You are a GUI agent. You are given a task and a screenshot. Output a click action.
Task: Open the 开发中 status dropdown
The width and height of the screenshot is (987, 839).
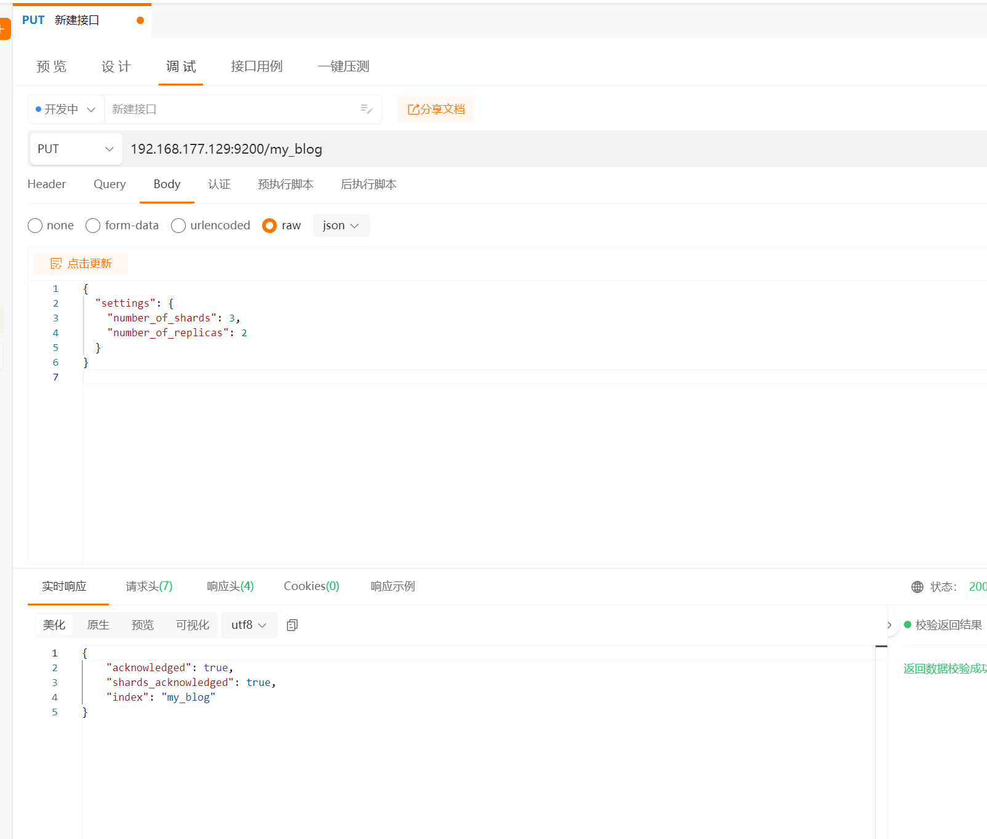66,109
